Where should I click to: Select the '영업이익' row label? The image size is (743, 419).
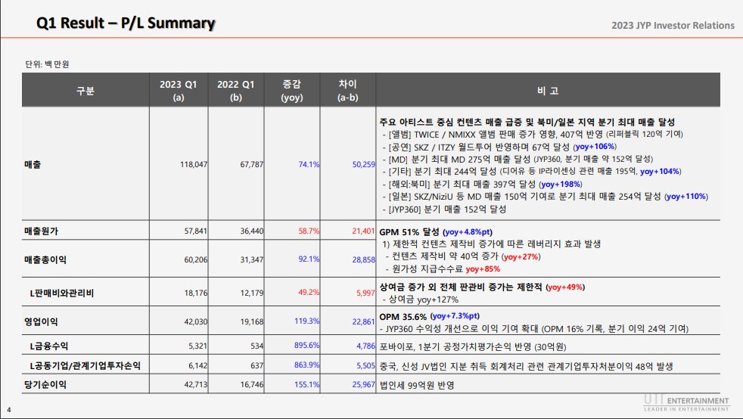pyautogui.click(x=41, y=321)
